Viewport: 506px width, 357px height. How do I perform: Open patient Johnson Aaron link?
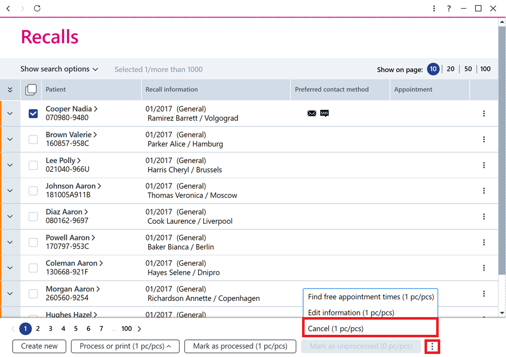point(73,186)
